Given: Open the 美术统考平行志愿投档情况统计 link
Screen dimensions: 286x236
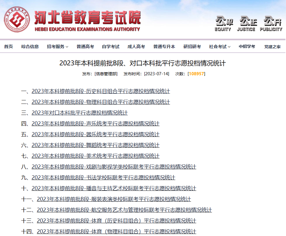Looking at the screenshot, I should [x=96, y=155].
